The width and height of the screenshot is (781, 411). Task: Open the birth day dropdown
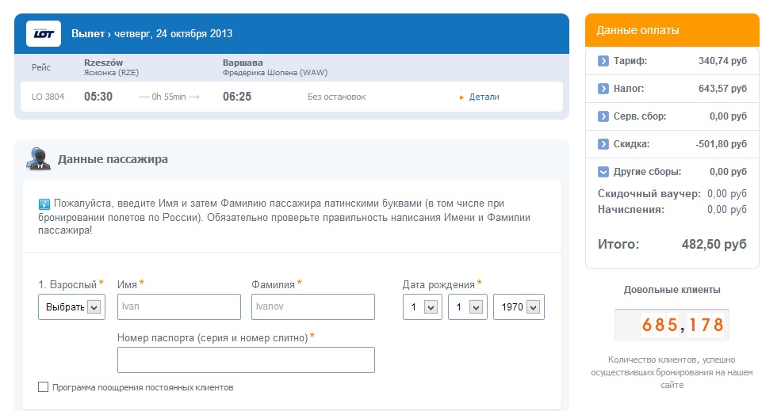click(x=423, y=307)
